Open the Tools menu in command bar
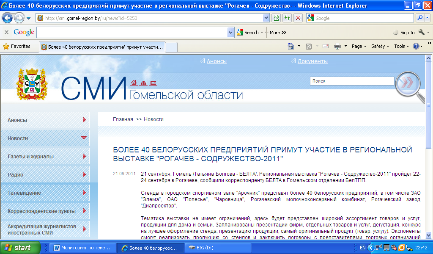 pos(401,46)
